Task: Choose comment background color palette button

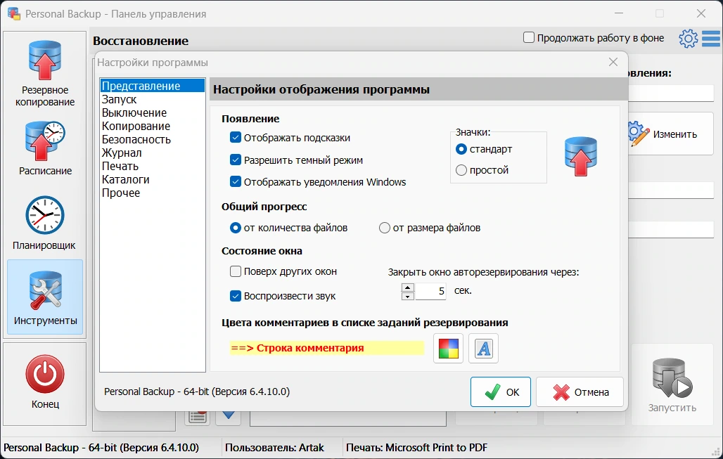Action: [448, 349]
